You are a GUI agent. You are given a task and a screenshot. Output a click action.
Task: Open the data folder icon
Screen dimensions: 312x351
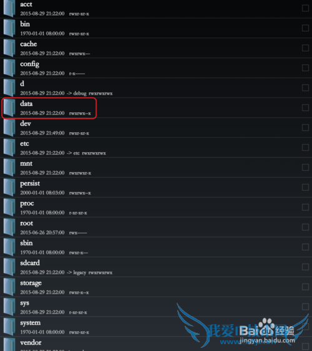click(9, 108)
